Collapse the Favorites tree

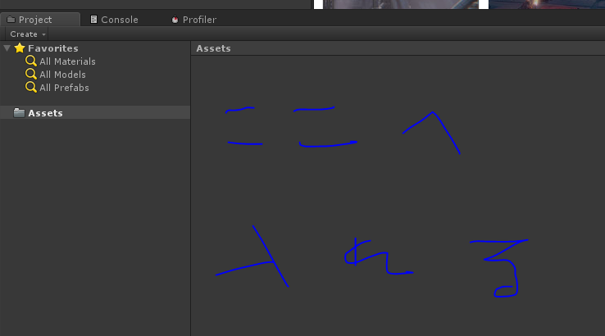[7, 48]
